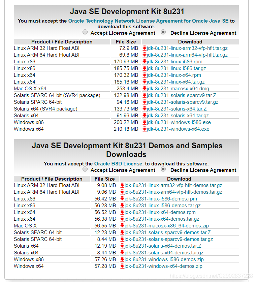Click download arrow icon for macosx-x86_64-demos.zip
Viewport: 256px width, 282px height.
122,226
